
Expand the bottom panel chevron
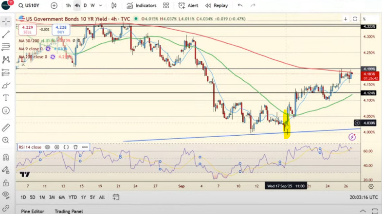click(363, 211)
